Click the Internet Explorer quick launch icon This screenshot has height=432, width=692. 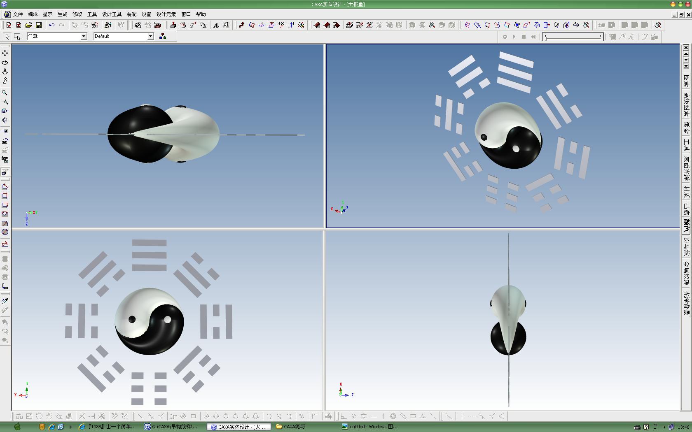[51, 427]
